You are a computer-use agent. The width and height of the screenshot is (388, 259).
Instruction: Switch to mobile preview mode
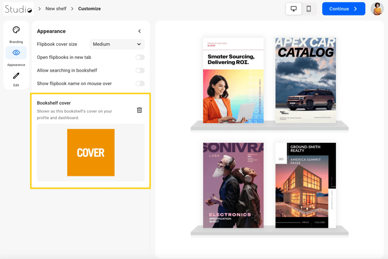[309, 9]
